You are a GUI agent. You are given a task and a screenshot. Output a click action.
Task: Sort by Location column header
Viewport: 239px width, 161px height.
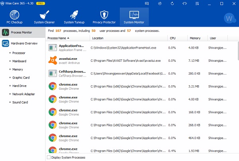[129, 38]
